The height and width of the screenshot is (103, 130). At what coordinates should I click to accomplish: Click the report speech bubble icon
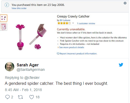tap(58, 54)
